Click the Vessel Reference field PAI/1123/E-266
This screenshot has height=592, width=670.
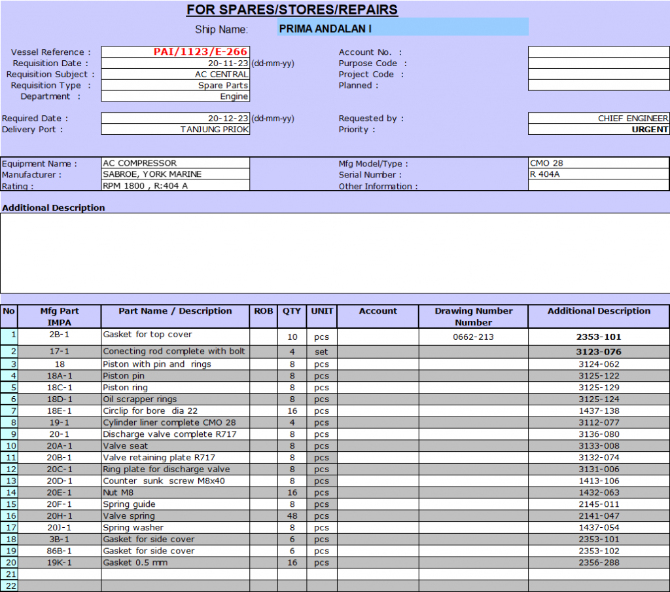pos(175,52)
